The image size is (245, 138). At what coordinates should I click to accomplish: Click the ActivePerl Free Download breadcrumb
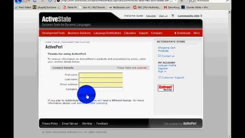(x=76, y=42)
